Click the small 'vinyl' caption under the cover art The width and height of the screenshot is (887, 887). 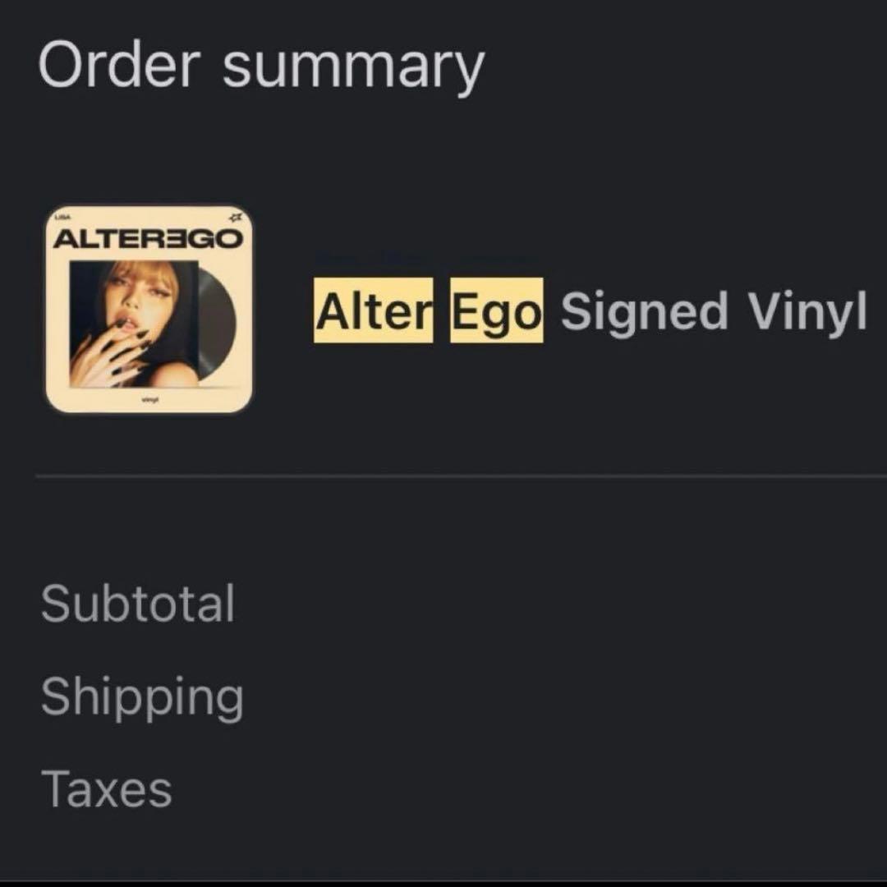tap(149, 398)
